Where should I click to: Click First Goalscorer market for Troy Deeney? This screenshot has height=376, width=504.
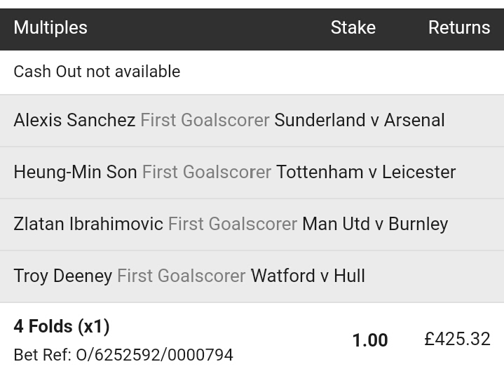point(181,276)
